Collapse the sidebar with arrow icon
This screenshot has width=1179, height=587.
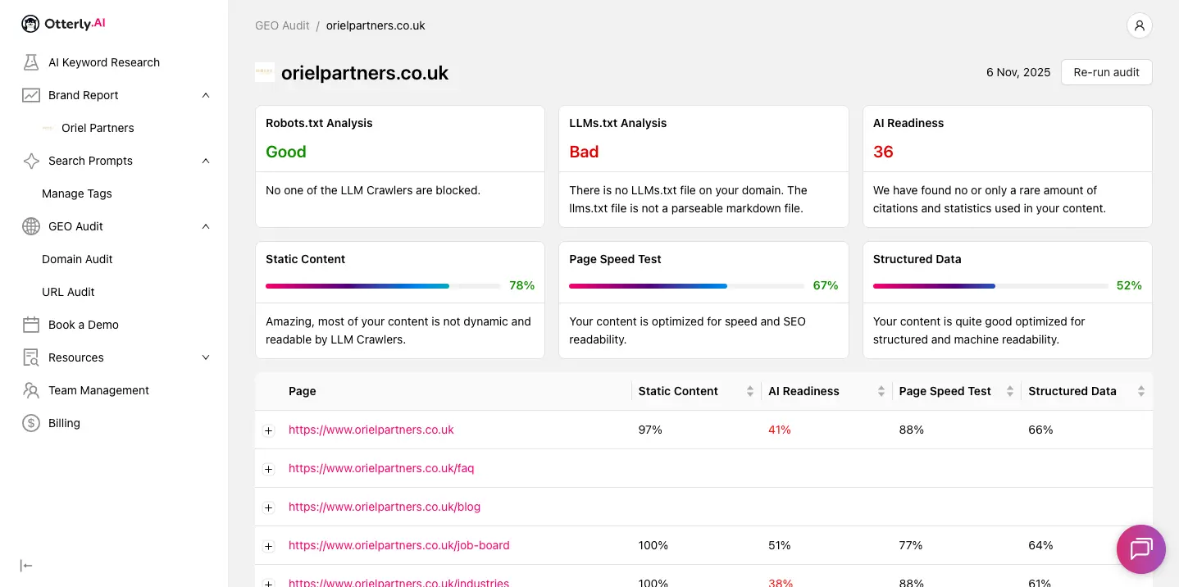click(26, 566)
